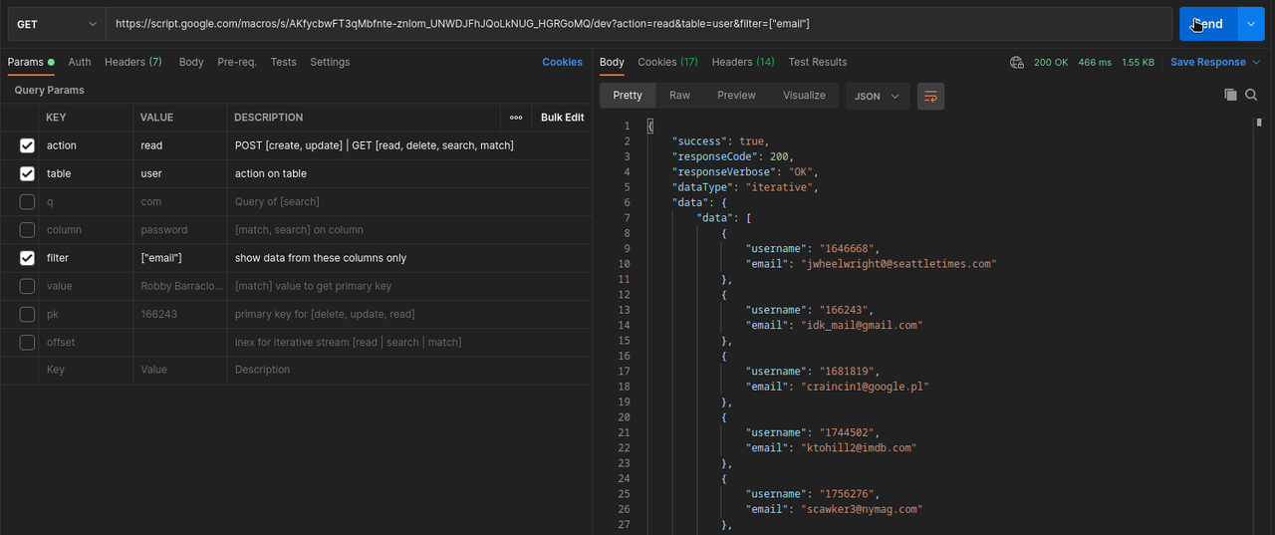1275x535 pixels.
Task: Click the Bulk Edit button
Action: pyautogui.click(x=562, y=118)
